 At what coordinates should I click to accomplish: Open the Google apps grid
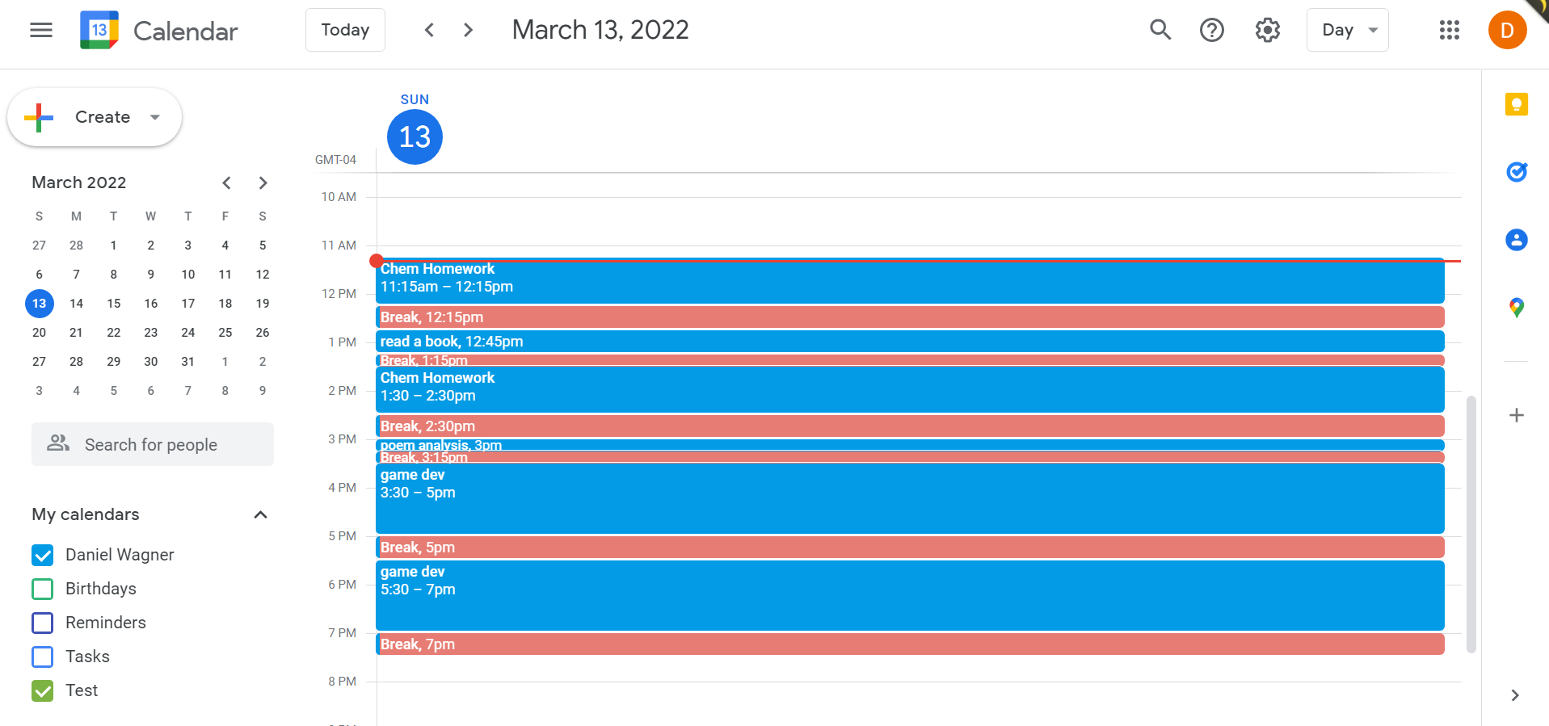[x=1450, y=30]
